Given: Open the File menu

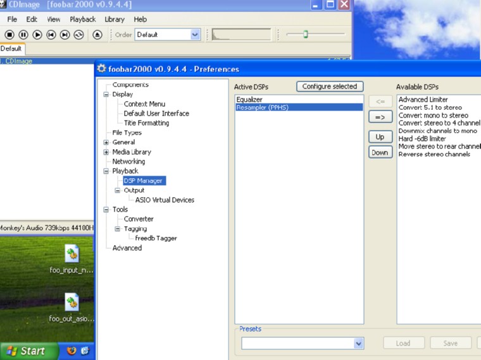Looking at the screenshot, I should [12, 20].
